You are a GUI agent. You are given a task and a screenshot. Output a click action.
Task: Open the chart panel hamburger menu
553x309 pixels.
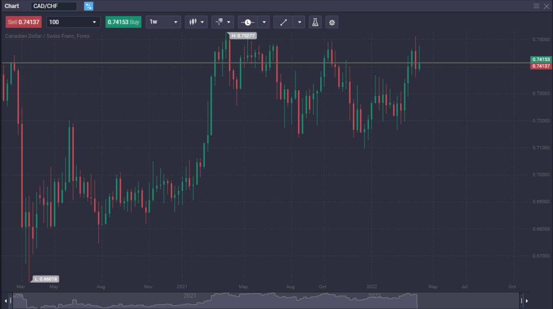536,6
